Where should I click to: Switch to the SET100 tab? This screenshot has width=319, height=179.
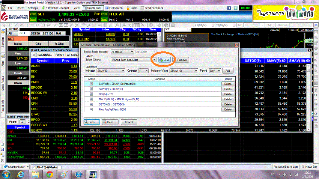[x=48, y=33]
